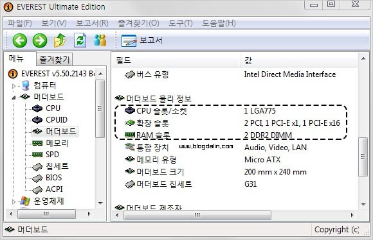Switch to the 즐겨찾기 tab
This screenshot has height=240, width=373.
(54, 59)
